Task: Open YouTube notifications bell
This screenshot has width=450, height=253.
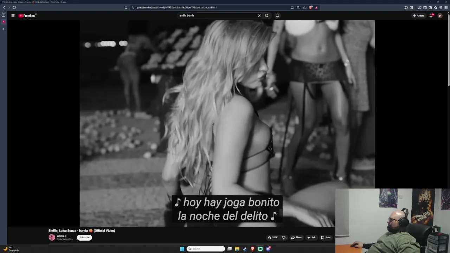Action: coord(431,15)
